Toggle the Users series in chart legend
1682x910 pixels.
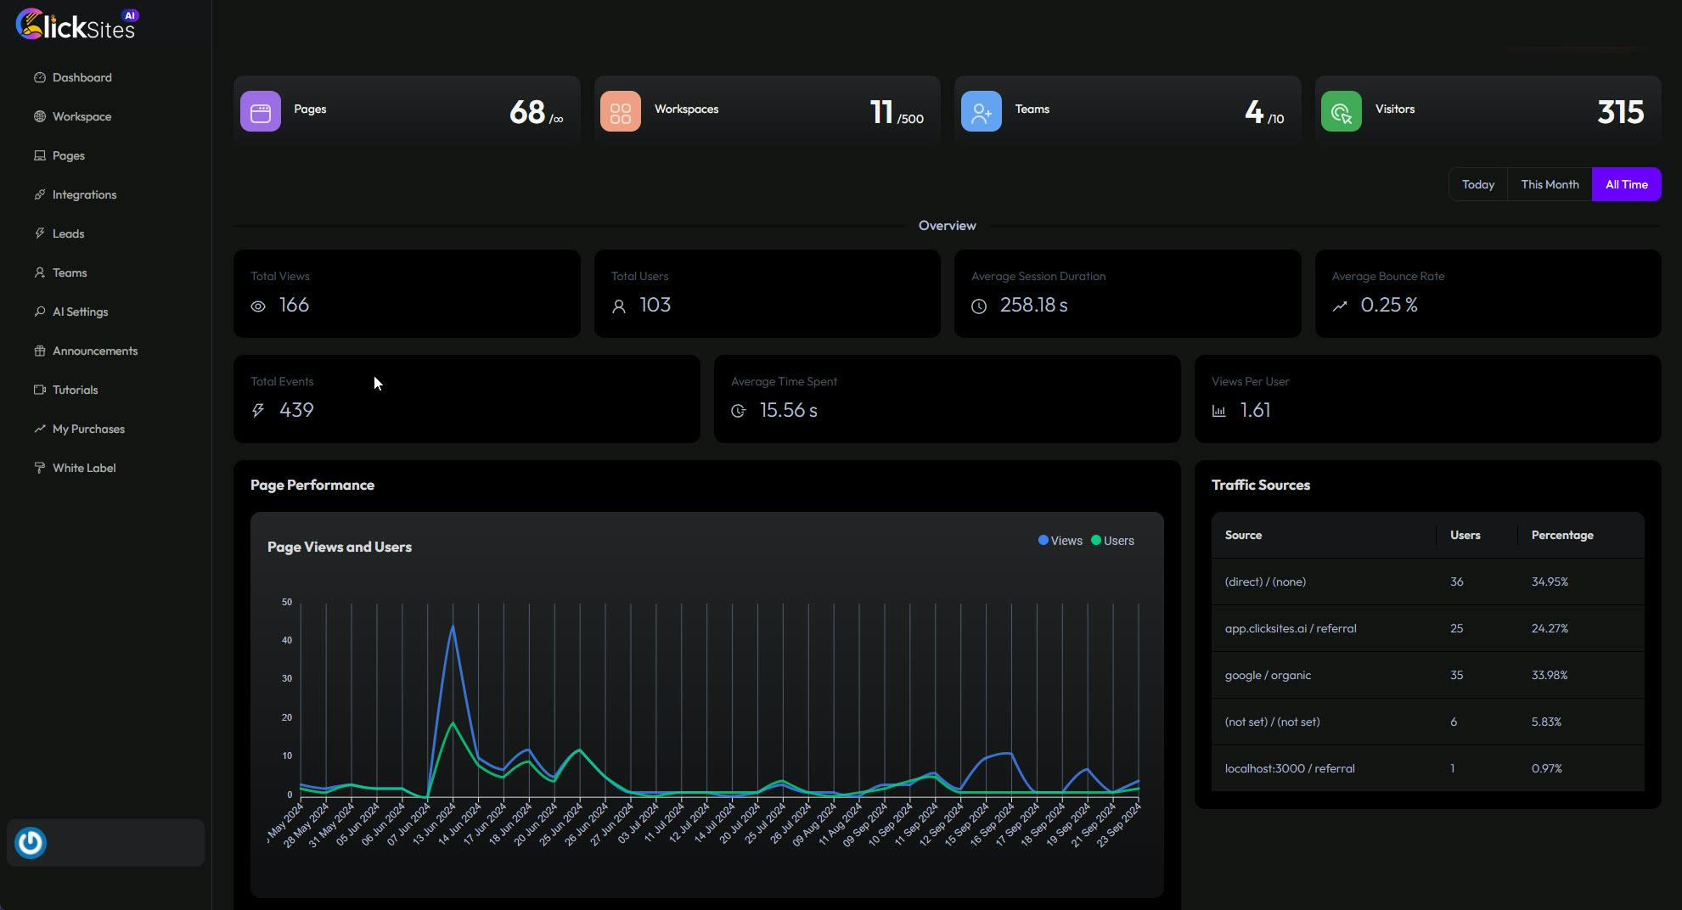click(x=1112, y=541)
